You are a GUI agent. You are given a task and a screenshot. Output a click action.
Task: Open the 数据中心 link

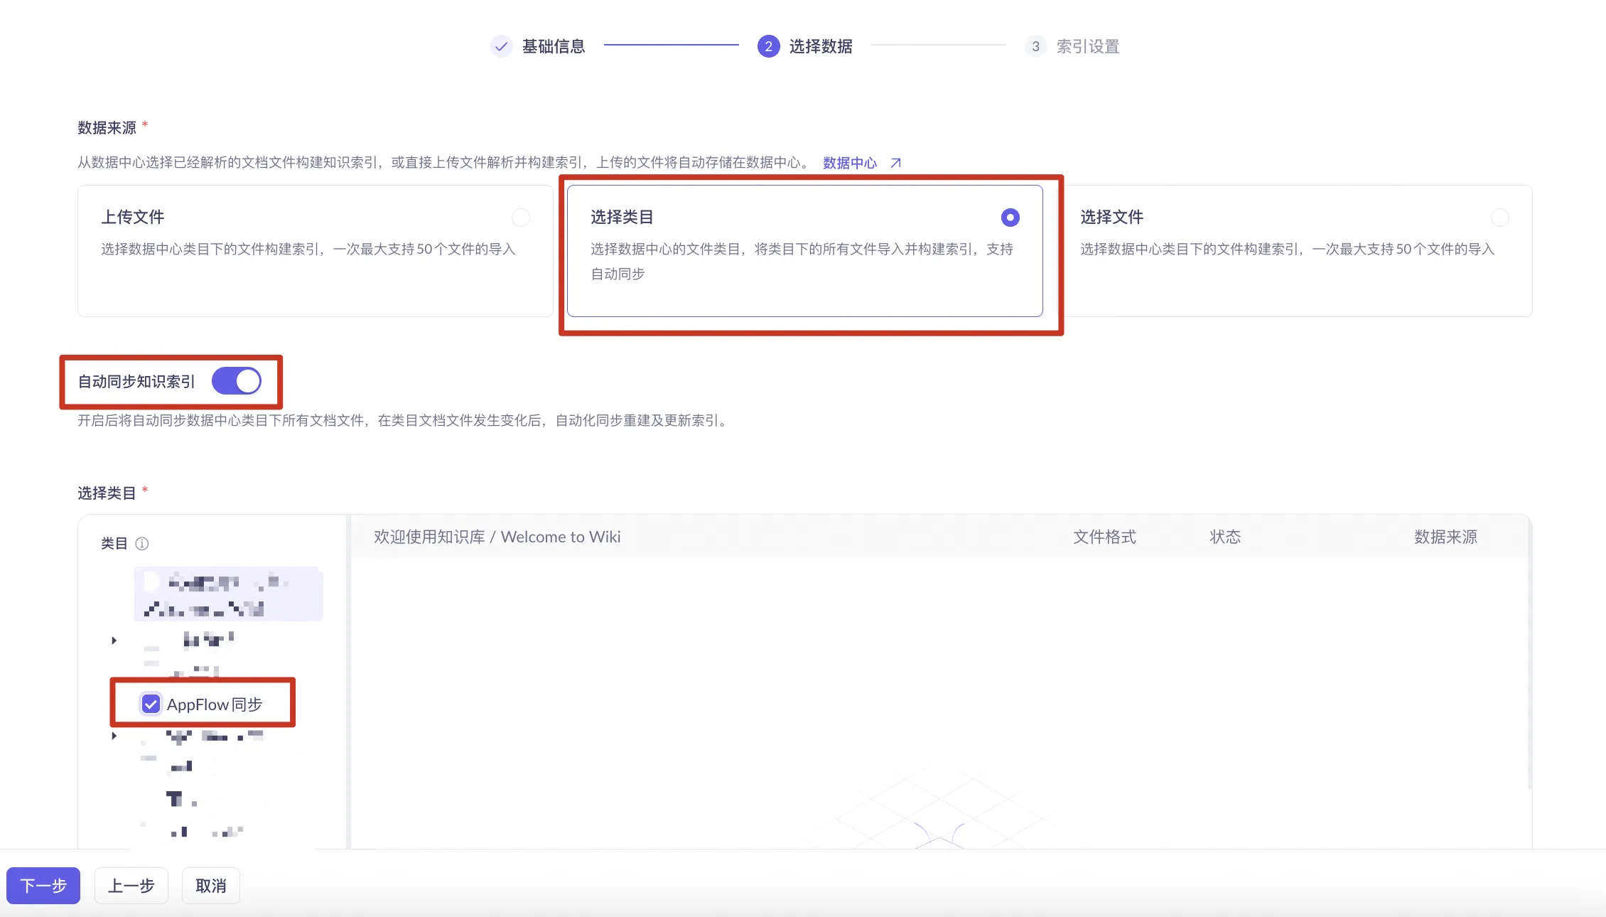point(849,163)
